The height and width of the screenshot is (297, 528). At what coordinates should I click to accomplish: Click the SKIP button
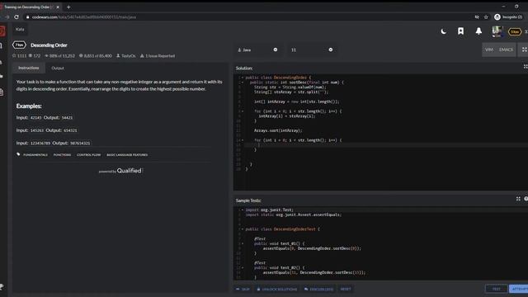click(243, 289)
